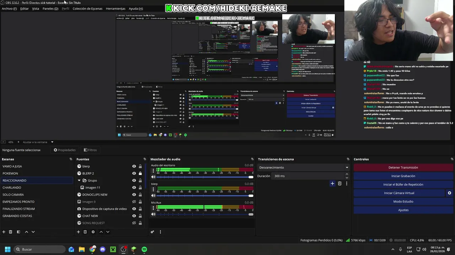Open advanced audio properties gears icon
Screen dimensions: 455x255
coord(152,232)
